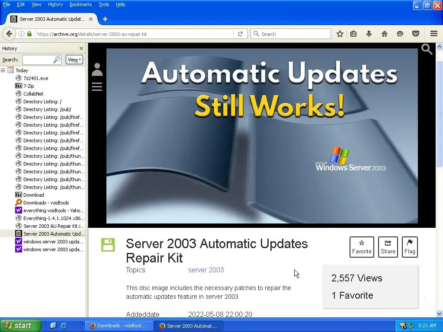Open the Help menu
The image size is (443, 332).
click(121, 4)
